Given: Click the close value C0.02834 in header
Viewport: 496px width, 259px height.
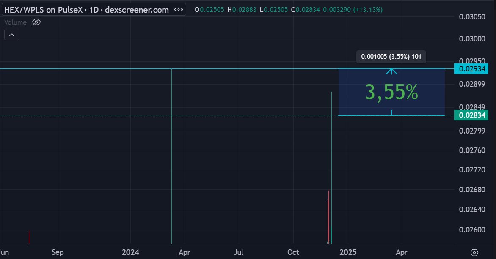Looking at the screenshot, I should tap(305, 10).
